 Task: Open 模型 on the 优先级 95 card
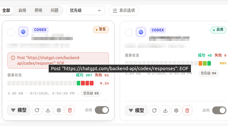click(19, 110)
